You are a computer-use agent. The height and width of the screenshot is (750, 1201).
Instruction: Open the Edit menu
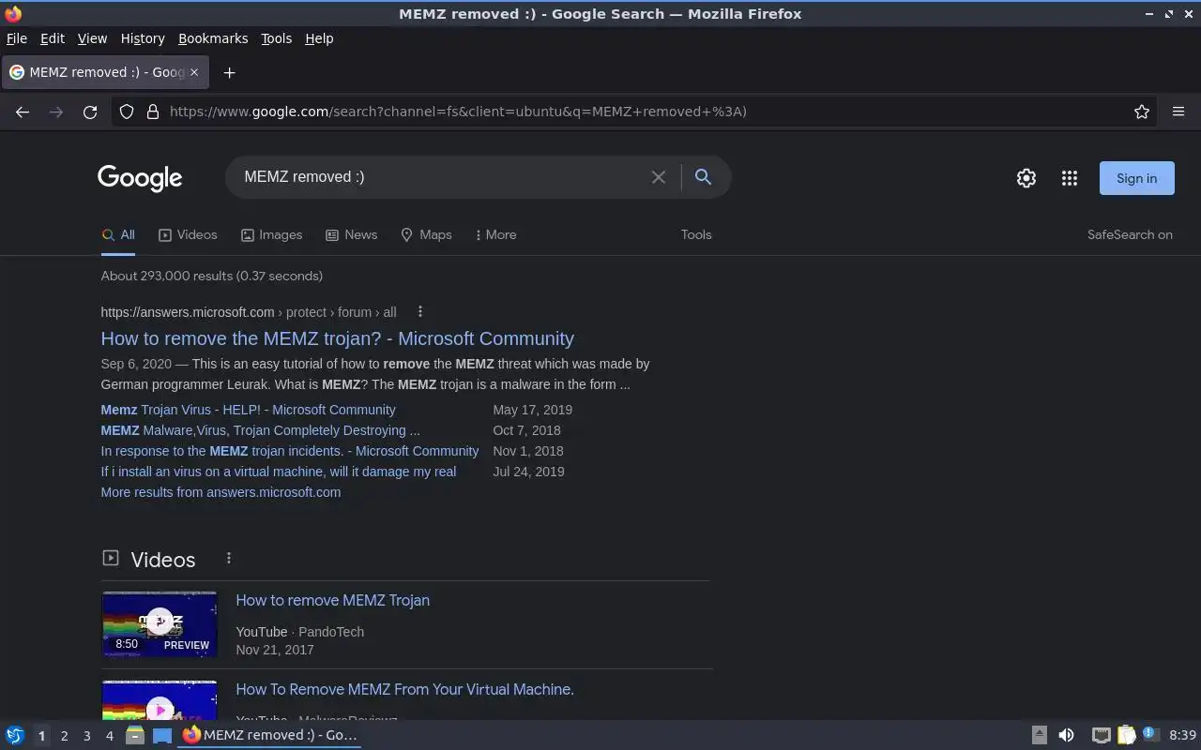(53, 38)
